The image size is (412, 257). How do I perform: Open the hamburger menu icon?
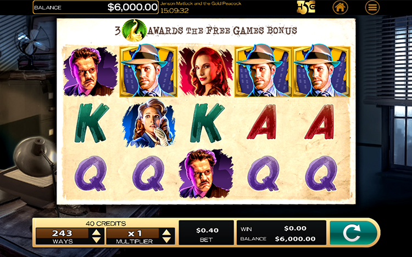coord(372,7)
